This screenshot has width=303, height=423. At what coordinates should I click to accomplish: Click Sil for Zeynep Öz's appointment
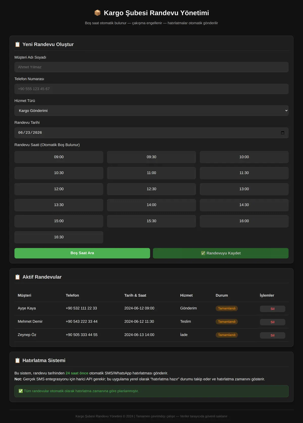(x=272, y=335)
